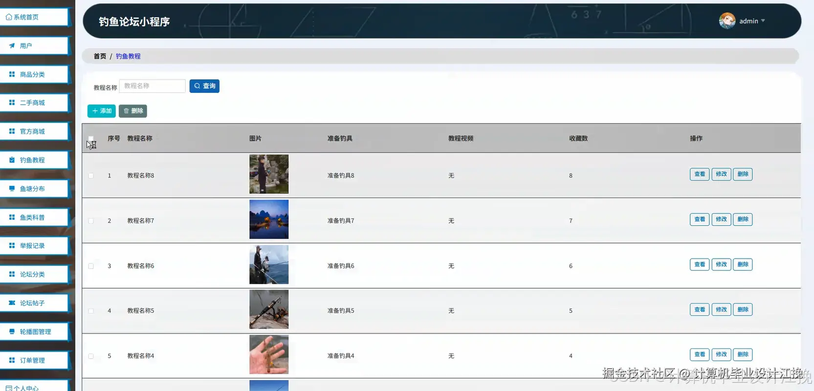
Task: Open 鱼类科普 menu in sidebar
Action: coord(34,217)
